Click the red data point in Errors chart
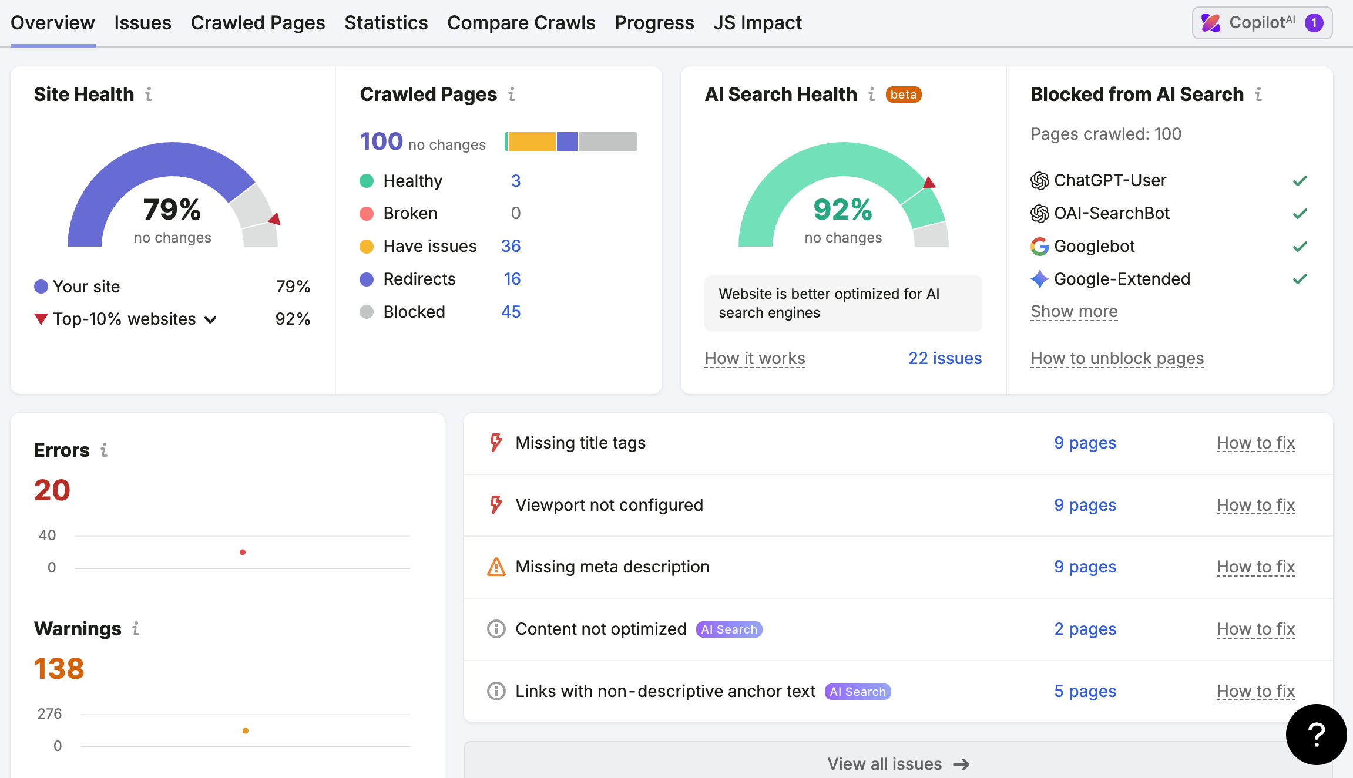The width and height of the screenshot is (1353, 778). point(243,552)
